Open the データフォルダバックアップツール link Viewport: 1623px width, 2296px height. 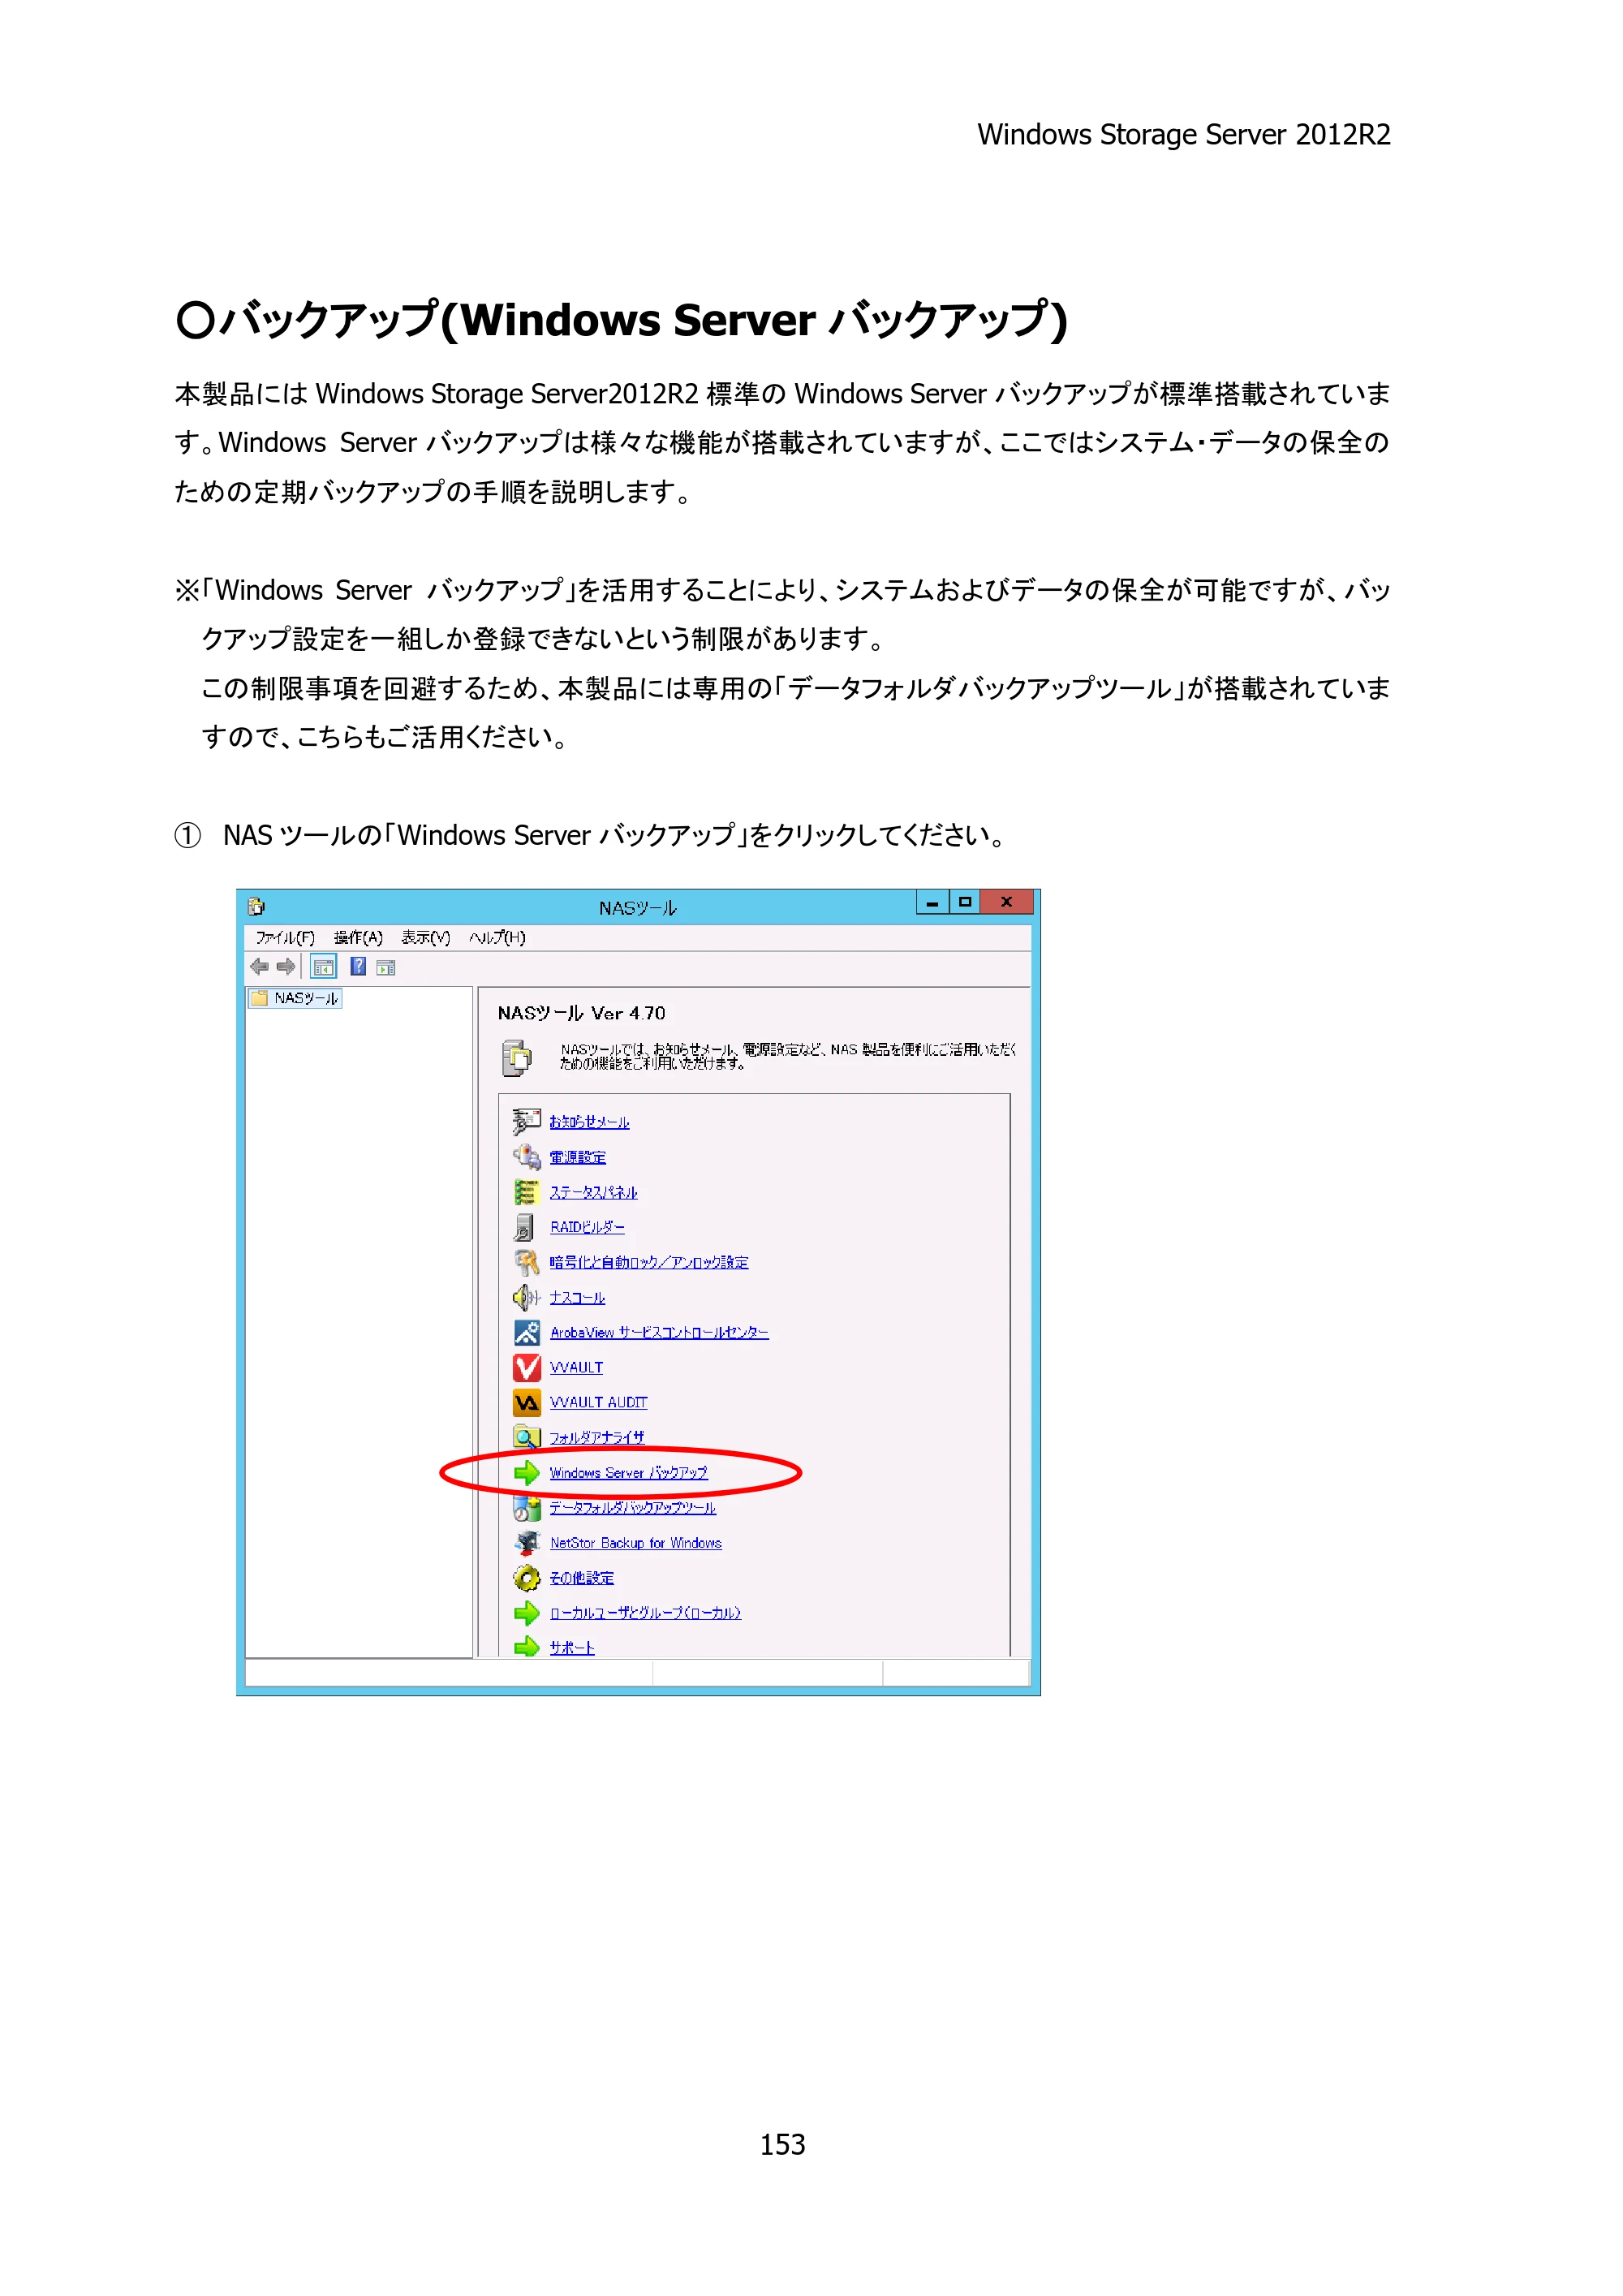(x=632, y=1508)
